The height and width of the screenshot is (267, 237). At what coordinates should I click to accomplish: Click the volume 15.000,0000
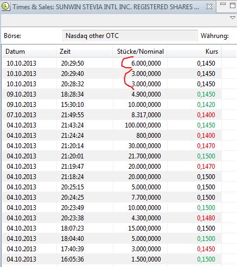click(x=144, y=228)
